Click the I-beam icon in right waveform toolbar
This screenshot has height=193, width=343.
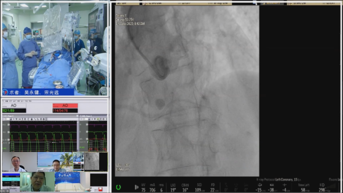101,119
